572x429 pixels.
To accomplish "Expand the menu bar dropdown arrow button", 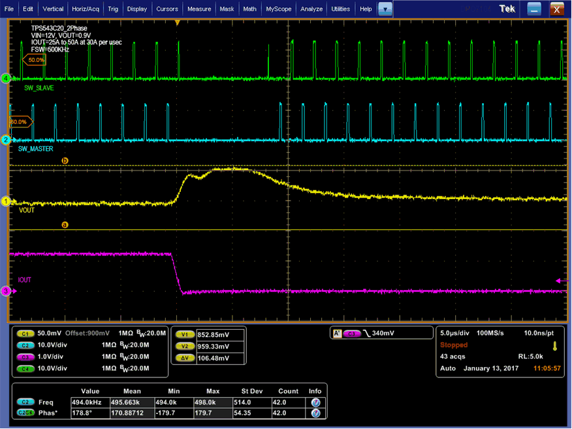I will point(386,9).
